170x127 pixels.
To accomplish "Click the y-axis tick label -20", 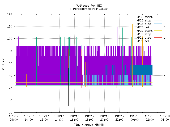I will point(10,113).
